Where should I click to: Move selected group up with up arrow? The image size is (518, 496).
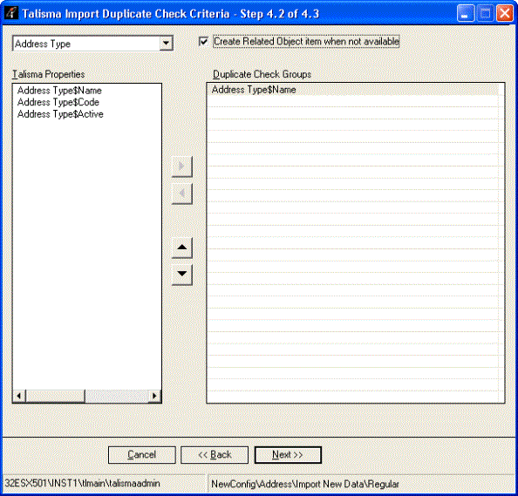pyautogui.click(x=181, y=248)
